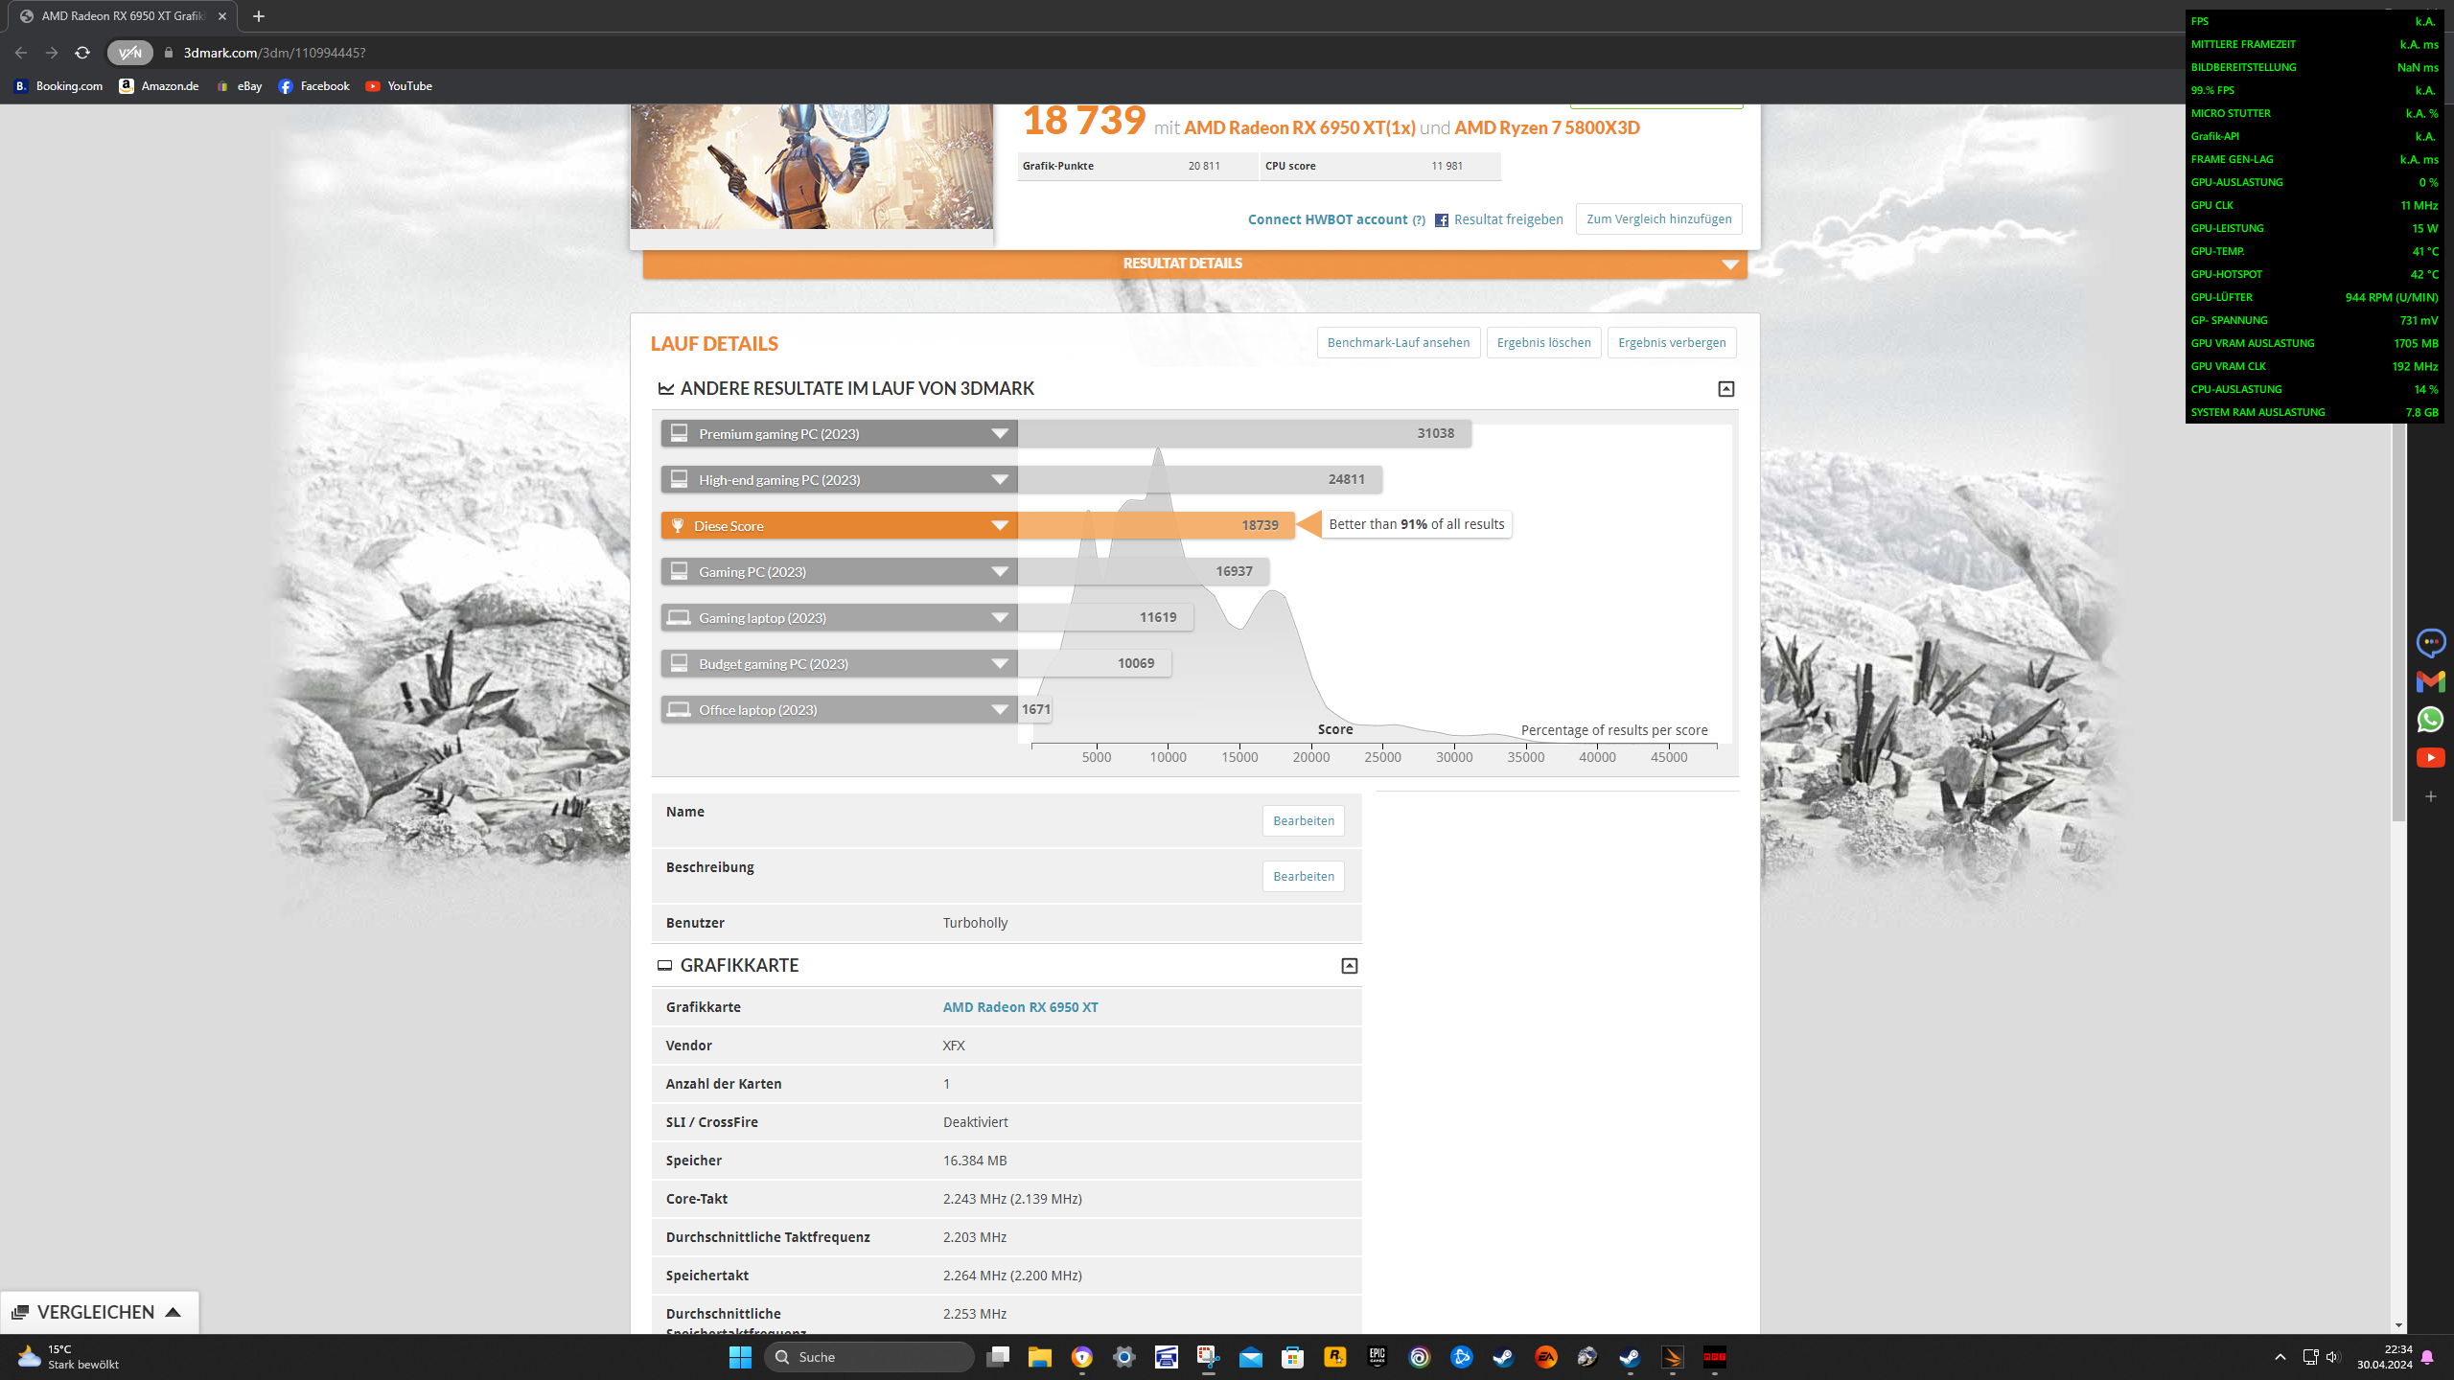The image size is (2454, 1380).
Task: Open a new browser tab
Action: [258, 16]
